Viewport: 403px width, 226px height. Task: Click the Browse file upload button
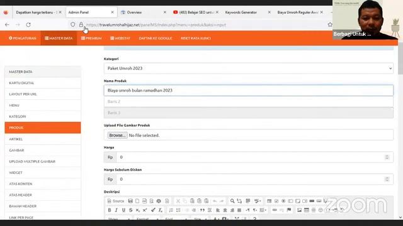coord(118,136)
